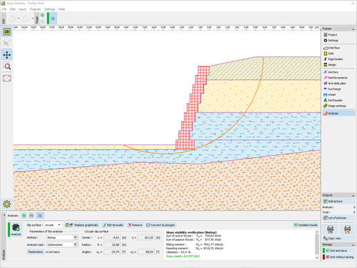
Task: Click Convert to polygon button
Action: click(161, 225)
